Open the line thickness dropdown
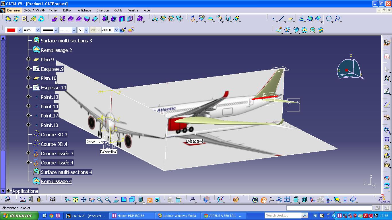The width and height of the screenshot is (392, 220). (56, 30)
